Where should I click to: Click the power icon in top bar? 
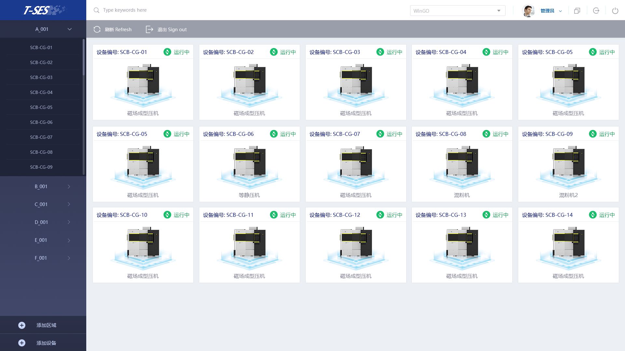click(615, 11)
